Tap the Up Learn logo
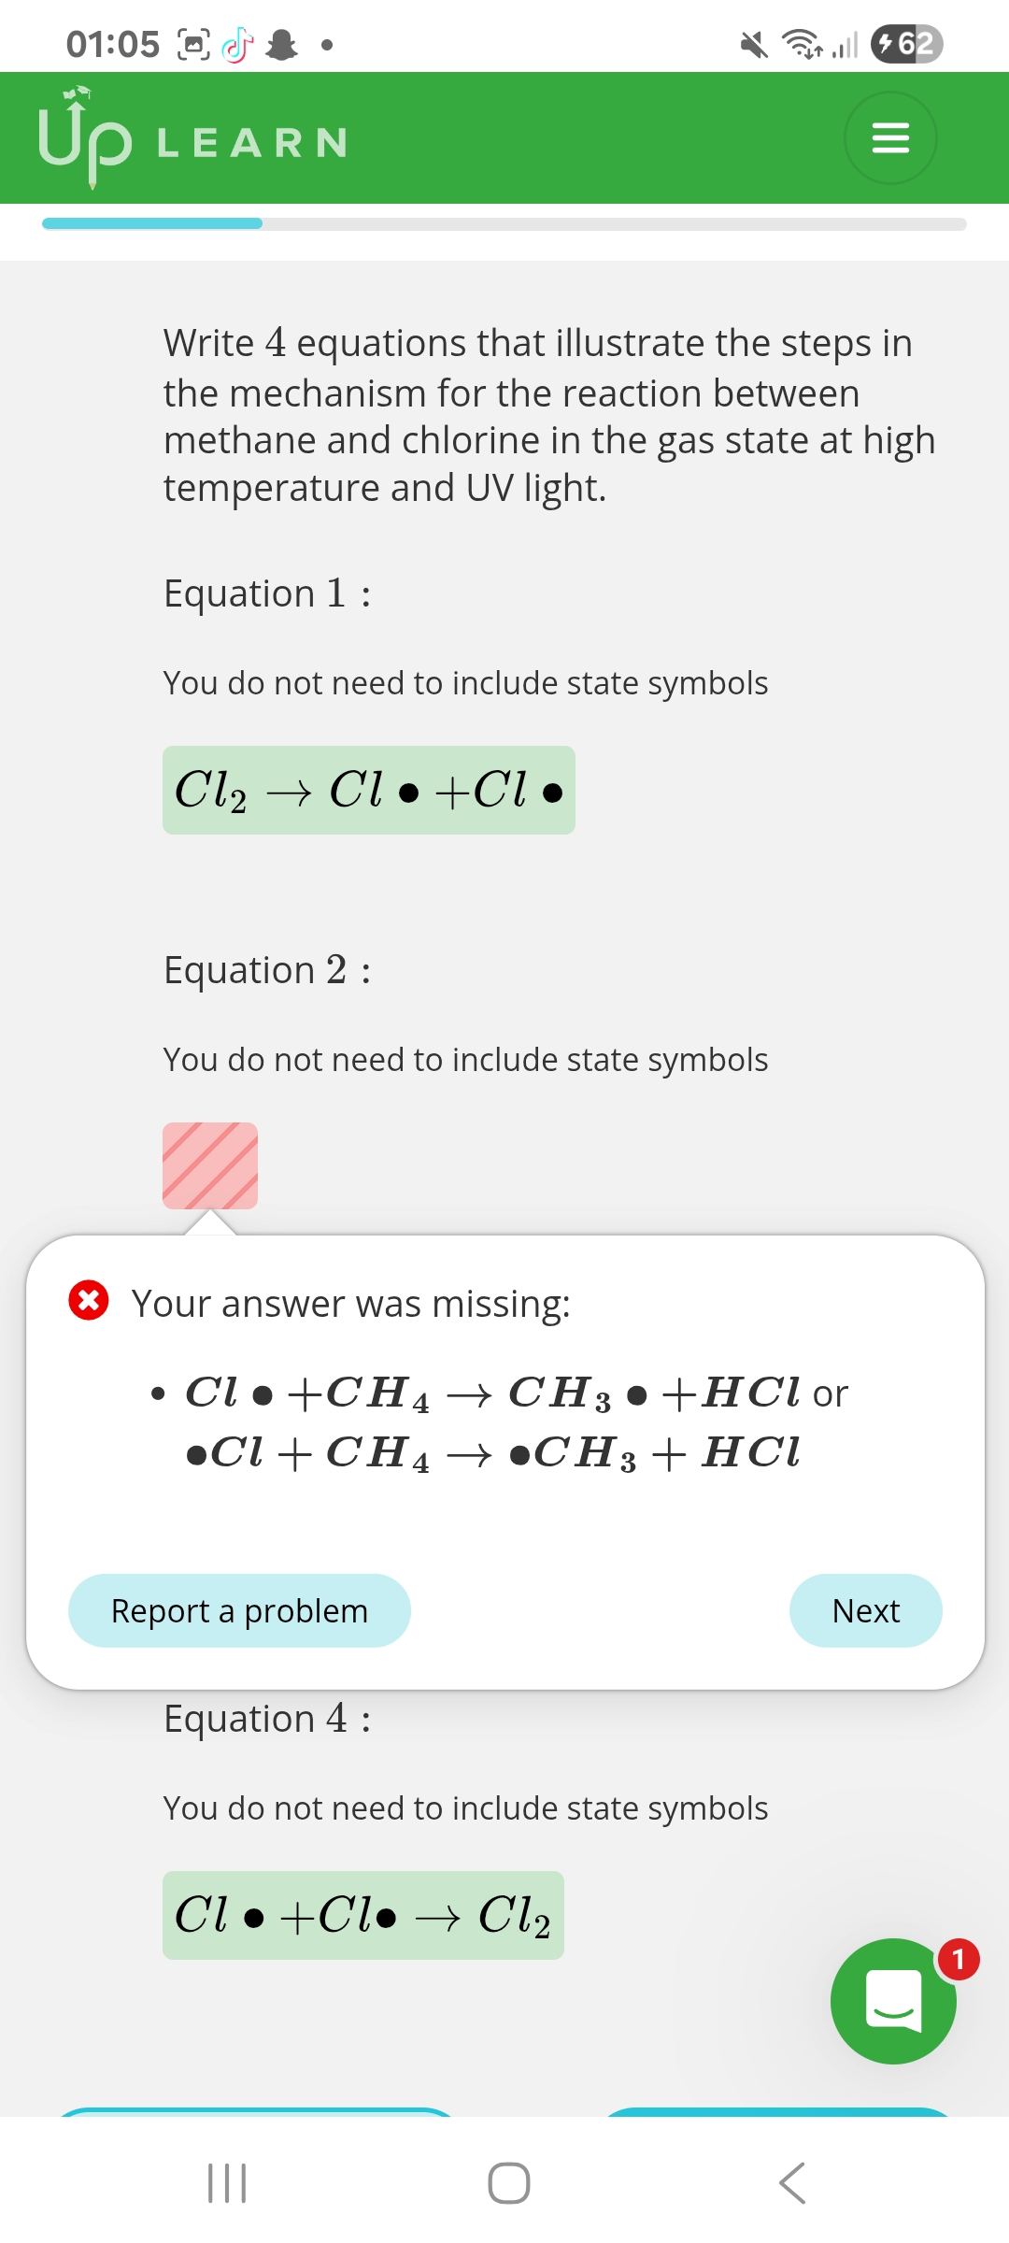This screenshot has width=1009, height=2243. [x=192, y=139]
